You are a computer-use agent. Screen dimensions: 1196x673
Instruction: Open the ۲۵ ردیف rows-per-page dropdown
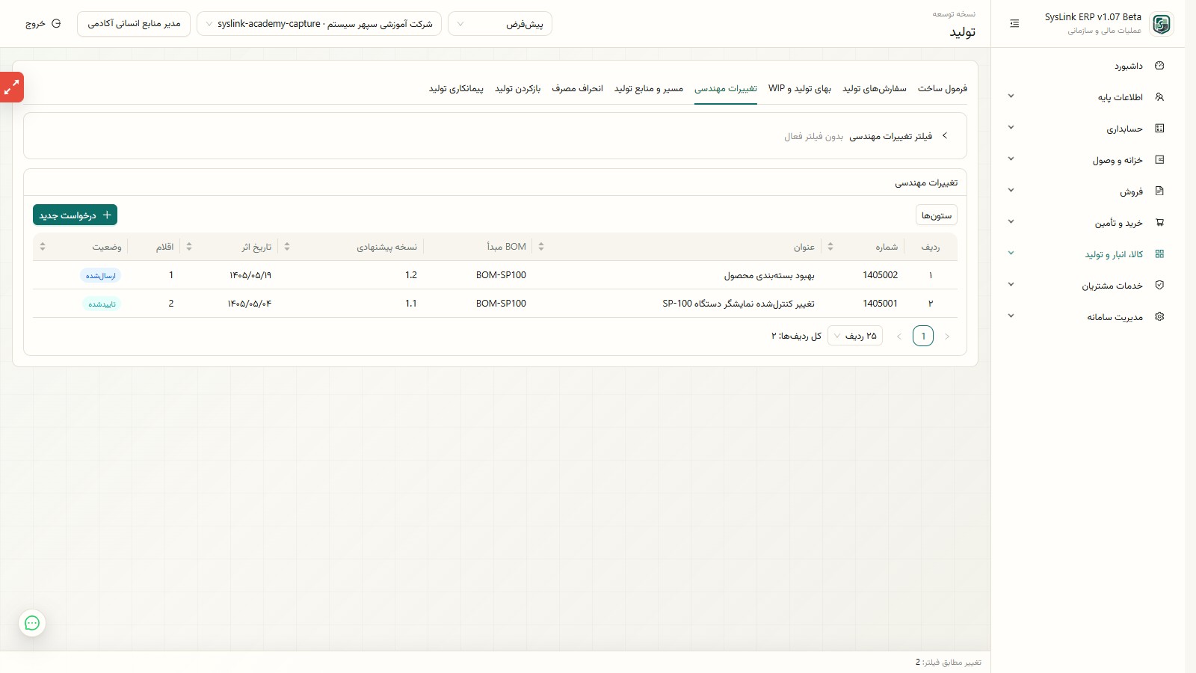(855, 336)
